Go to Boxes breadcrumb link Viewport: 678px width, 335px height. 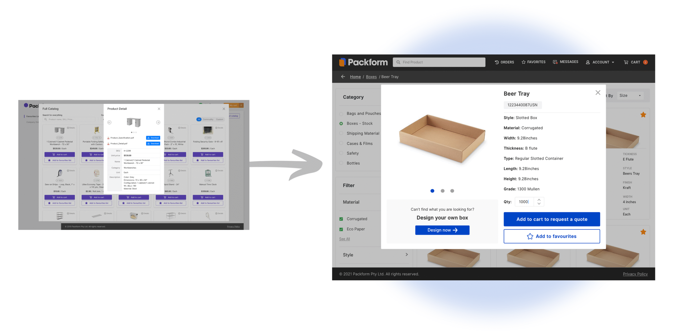coord(371,77)
